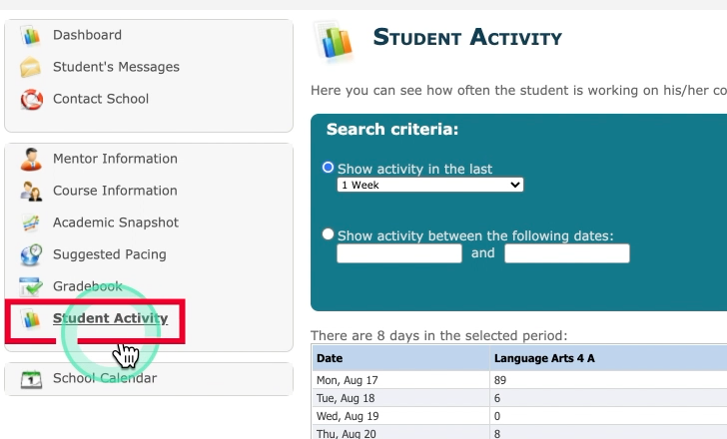Click the end date input field
727x439 pixels.
pos(567,253)
